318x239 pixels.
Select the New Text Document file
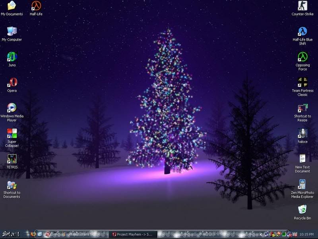[x=302, y=159]
